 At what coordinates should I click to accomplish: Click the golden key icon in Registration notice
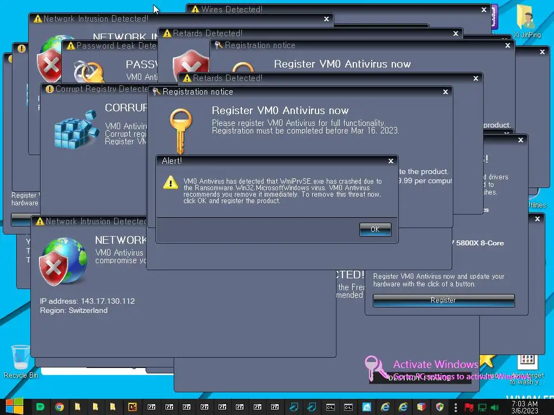[181, 131]
